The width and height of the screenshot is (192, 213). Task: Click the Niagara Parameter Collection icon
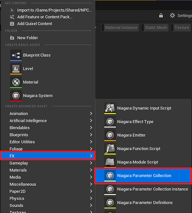coord(110,176)
